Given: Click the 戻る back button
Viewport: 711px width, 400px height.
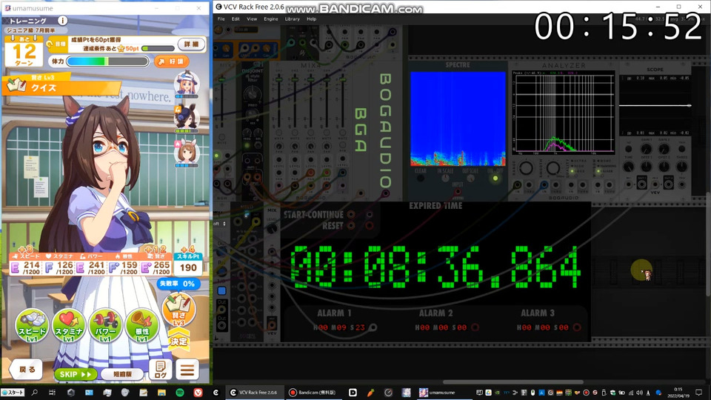Looking at the screenshot, I should tap(27, 370).
